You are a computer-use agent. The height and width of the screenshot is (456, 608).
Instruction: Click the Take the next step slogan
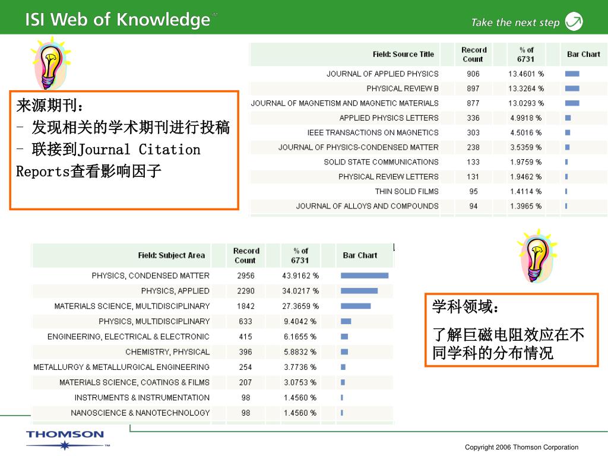pyautogui.click(x=515, y=23)
